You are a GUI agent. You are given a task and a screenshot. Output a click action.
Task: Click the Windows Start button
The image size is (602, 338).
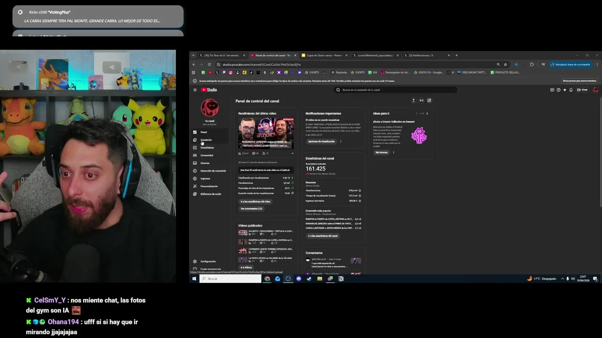(x=194, y=279)
